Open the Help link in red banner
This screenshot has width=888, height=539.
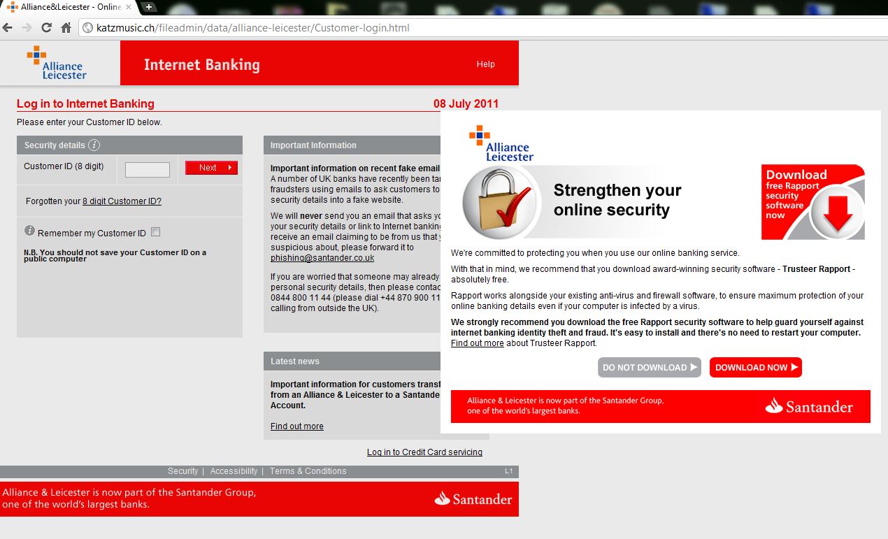pyautogui.click(x=485, y=64)
